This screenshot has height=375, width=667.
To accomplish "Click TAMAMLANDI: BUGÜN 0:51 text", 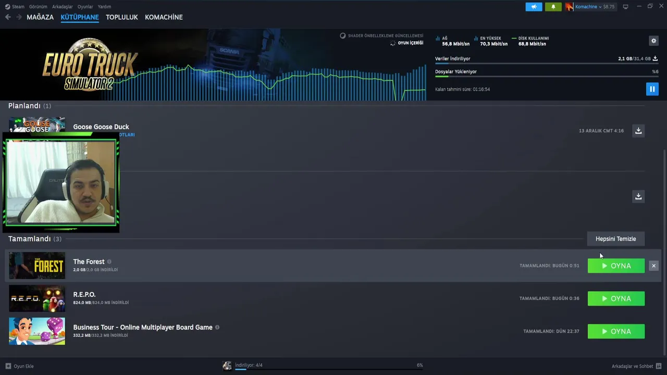I will [x=549, y=266].
